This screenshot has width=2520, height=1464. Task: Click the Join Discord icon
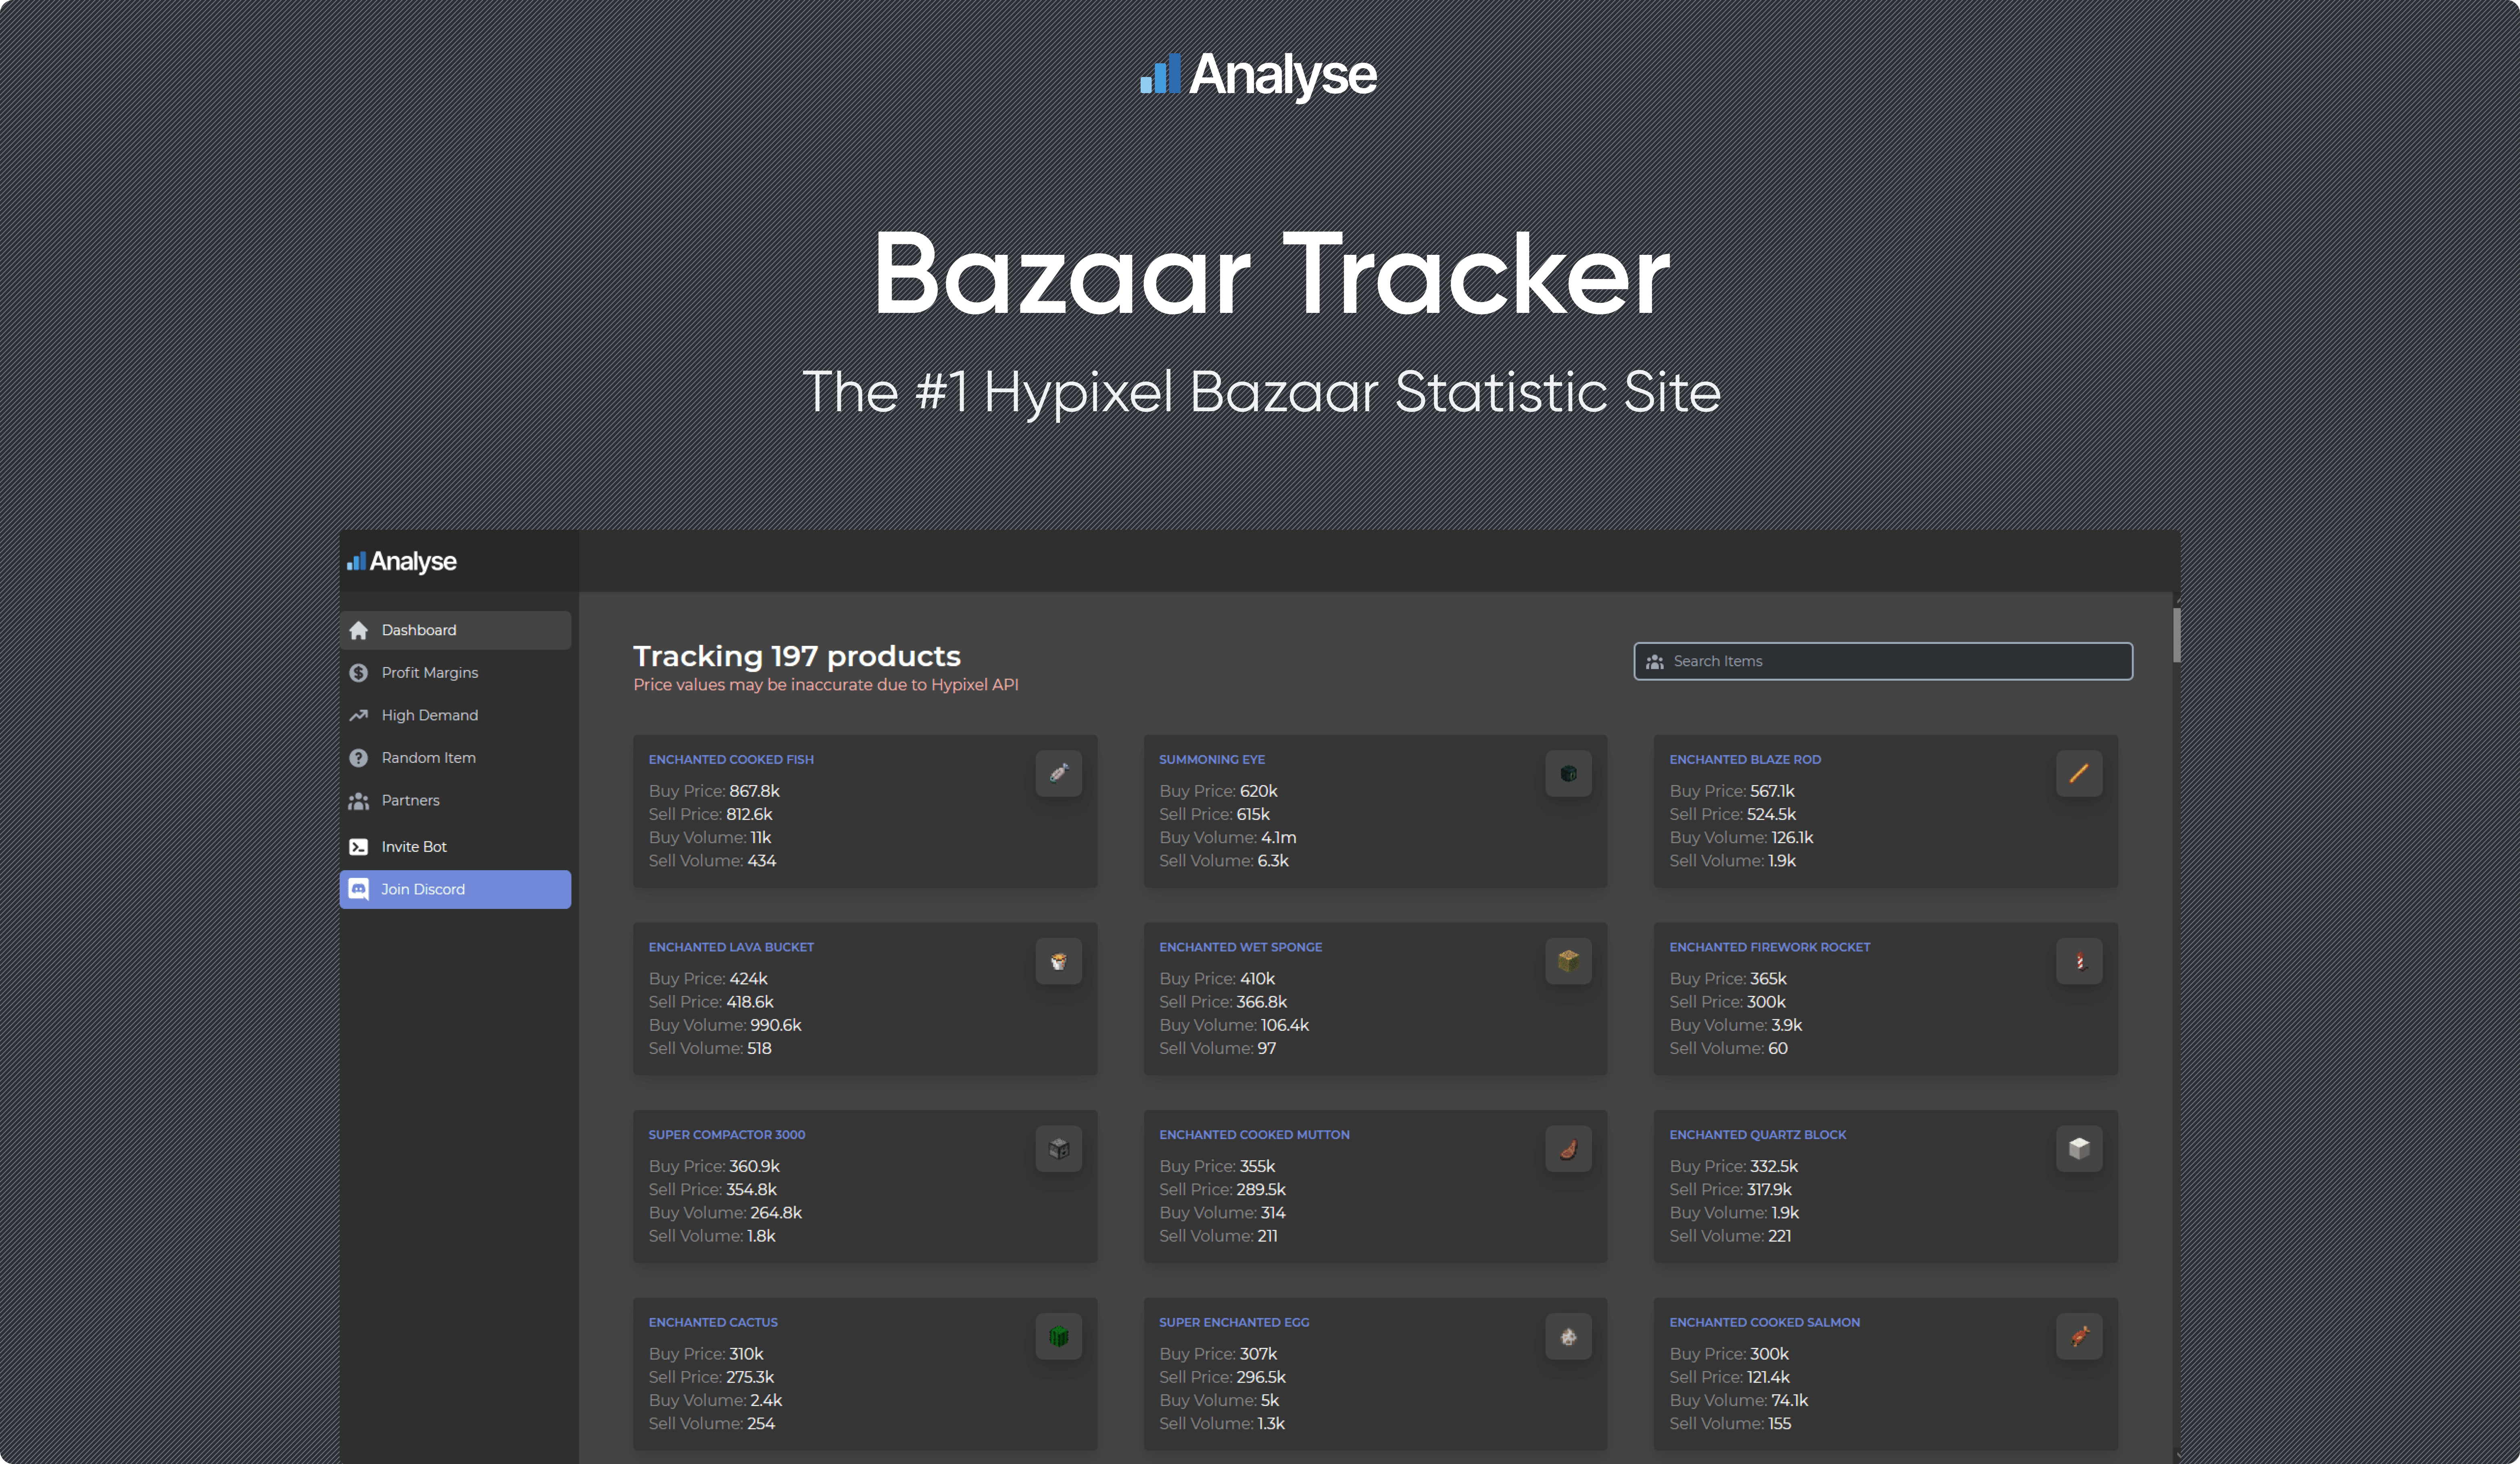click(361, 889)
